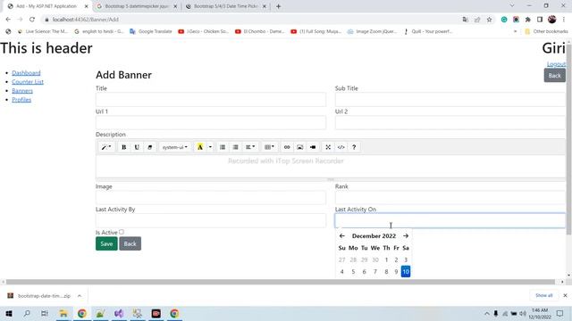Viewport: 572px width, 321px height.
Task: Insert an ordered numbered list
Action: click(235, 147)
